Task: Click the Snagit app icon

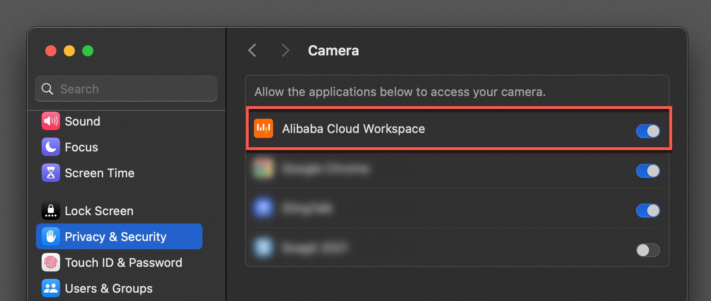Action: [264, 248]
